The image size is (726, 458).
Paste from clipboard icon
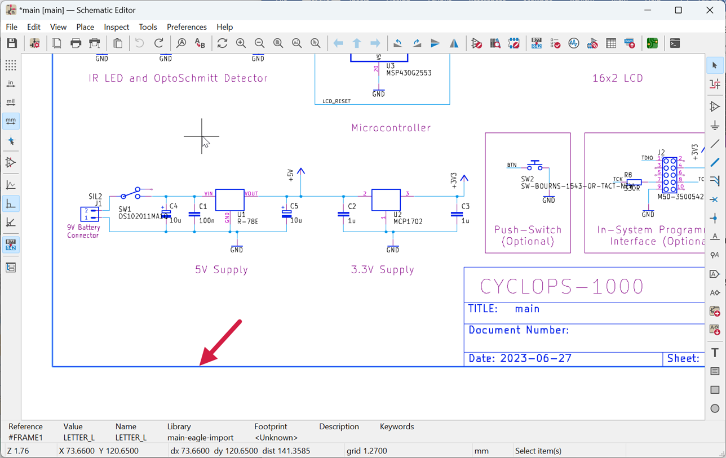(118, 43)
